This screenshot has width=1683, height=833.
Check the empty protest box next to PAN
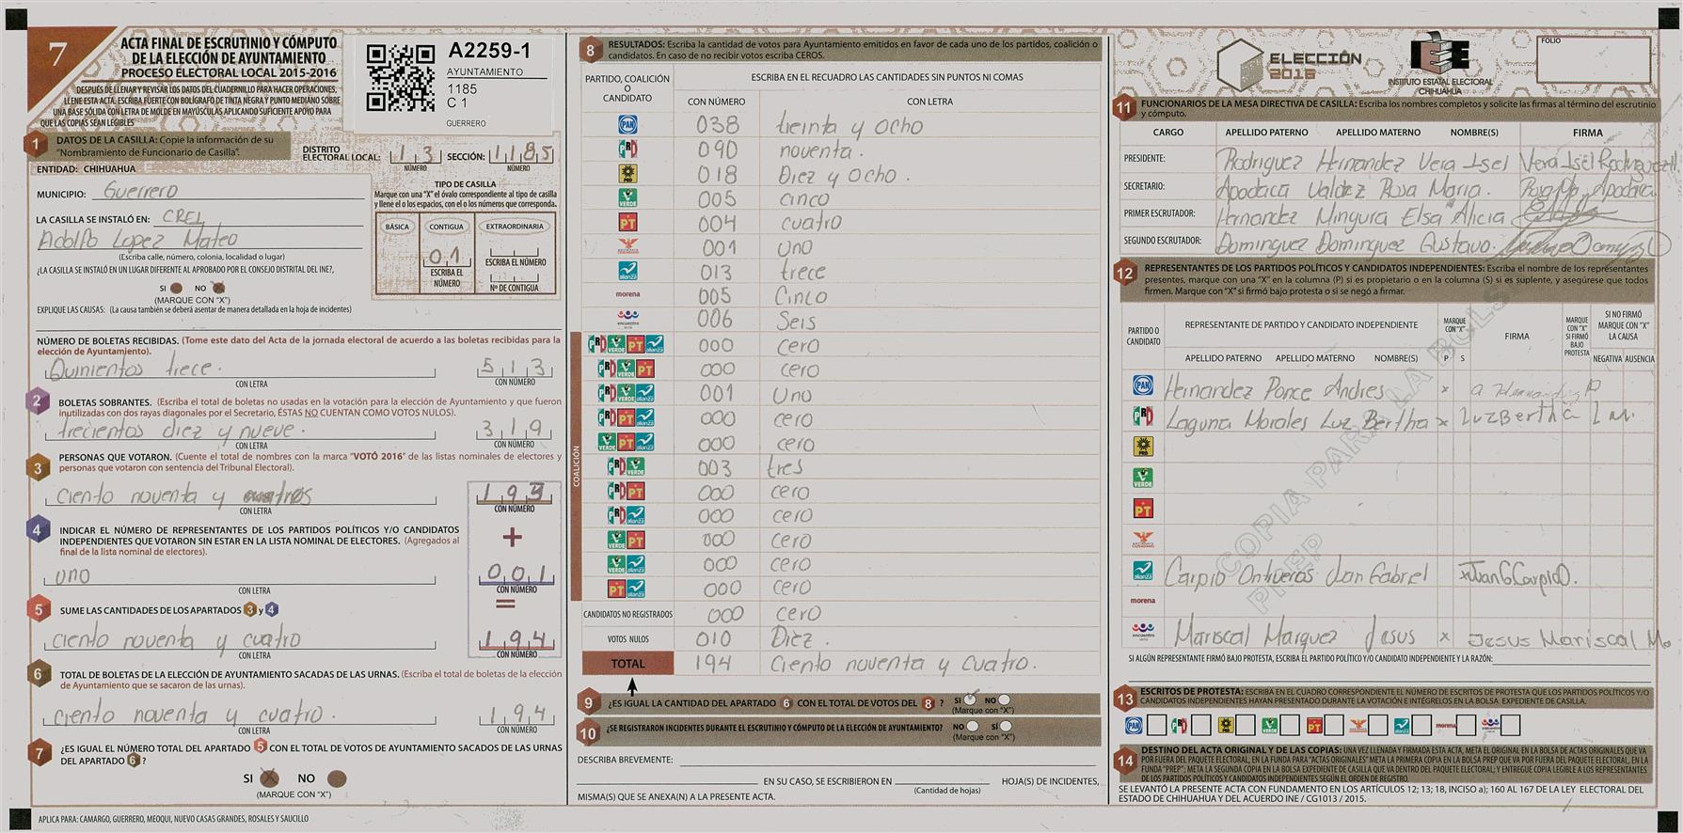click(1157, 726)
